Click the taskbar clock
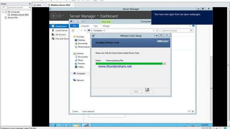 point(204,125)
